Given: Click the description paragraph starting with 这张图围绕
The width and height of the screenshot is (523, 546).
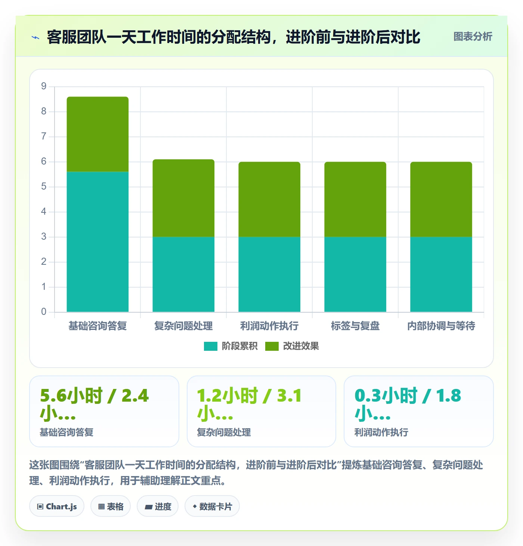Looking at the screenshot, I should (x=256, y=473).
